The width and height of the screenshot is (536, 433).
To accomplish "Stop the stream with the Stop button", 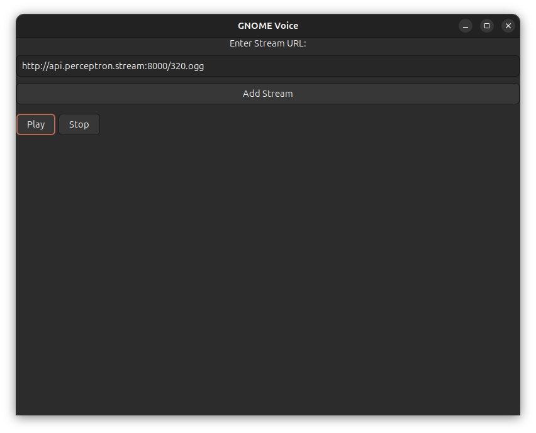I will (x=79, y=124).
